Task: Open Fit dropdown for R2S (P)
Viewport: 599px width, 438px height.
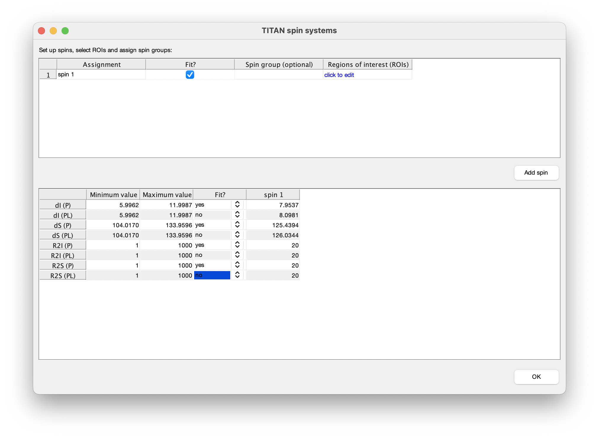Action: [237, 265]
